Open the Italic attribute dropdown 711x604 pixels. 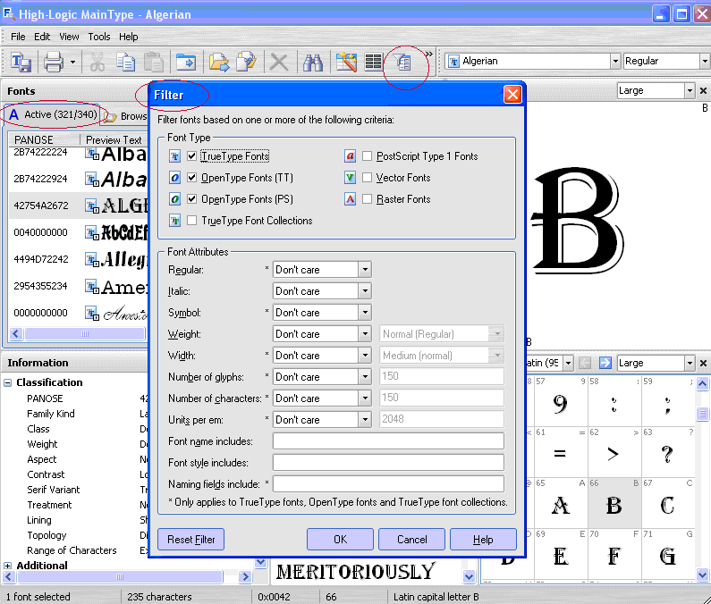365,291
